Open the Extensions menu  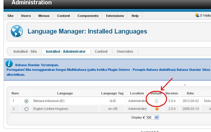pos(115,16)
